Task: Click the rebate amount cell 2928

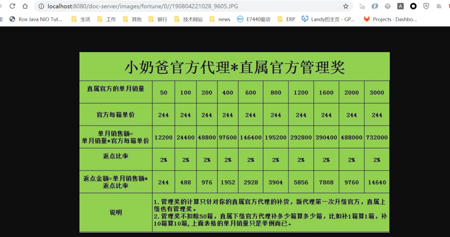Action: [250, 183]
